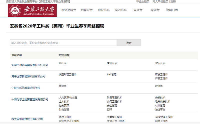Go to the 职位信息 section
This screenshot has width=200, height=124.
[104, 10]
